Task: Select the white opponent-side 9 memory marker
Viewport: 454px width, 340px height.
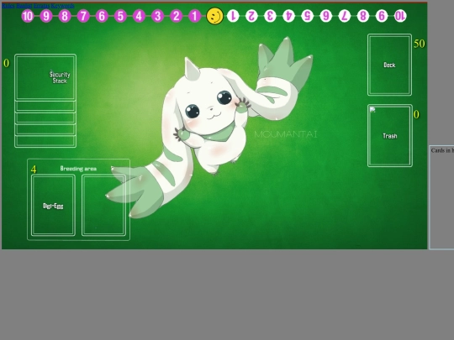Action: tap(382, 16)
